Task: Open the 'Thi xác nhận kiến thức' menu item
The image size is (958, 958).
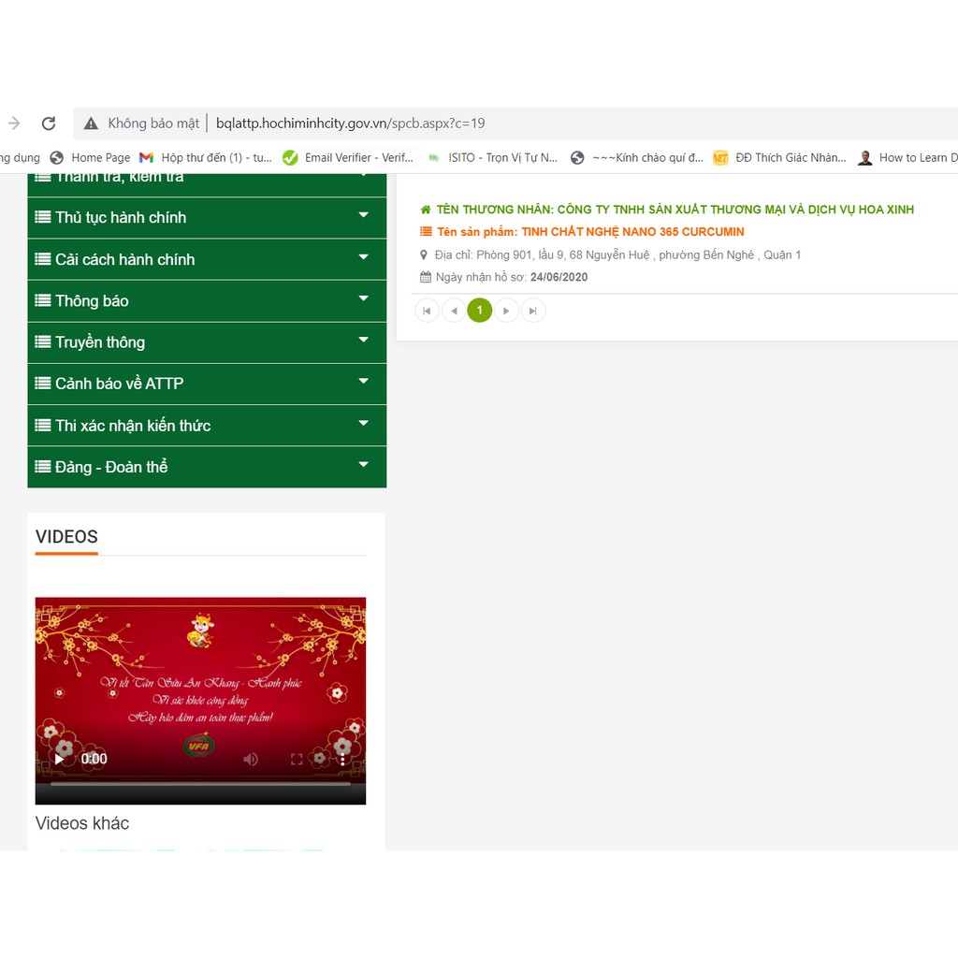Action: pos(132,425)
